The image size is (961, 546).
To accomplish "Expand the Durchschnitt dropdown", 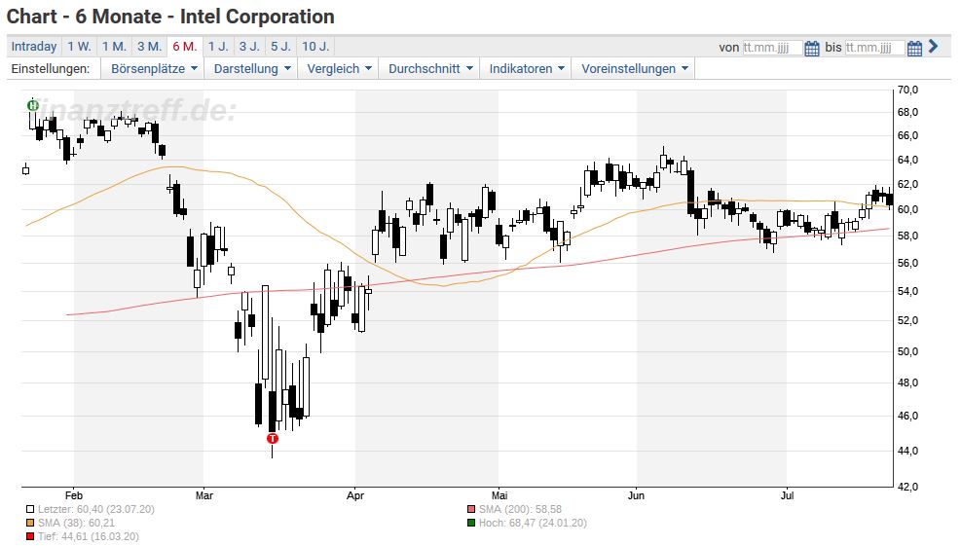I will tap(430, 69).
